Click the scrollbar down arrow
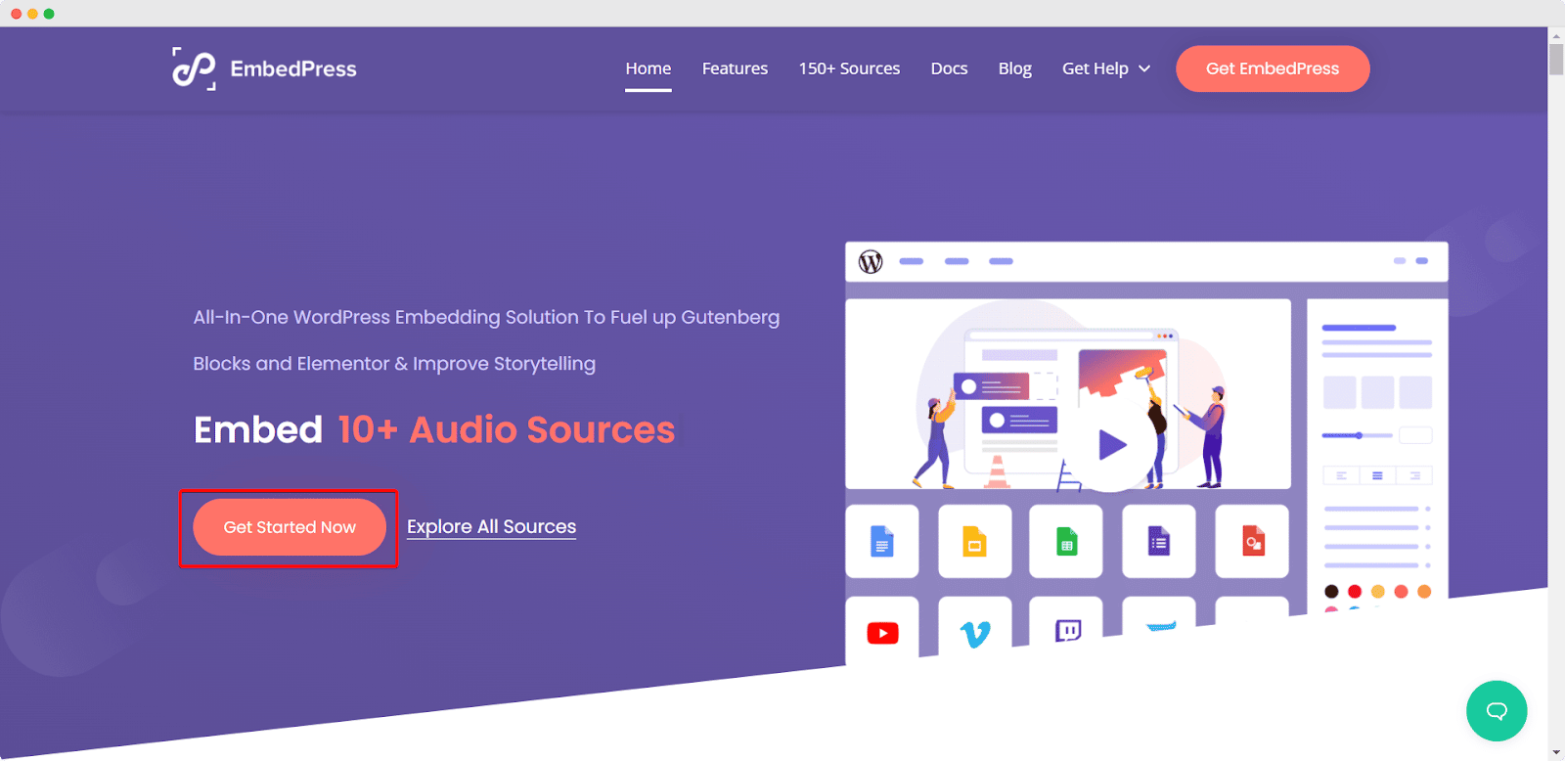 click(1556, 752)
